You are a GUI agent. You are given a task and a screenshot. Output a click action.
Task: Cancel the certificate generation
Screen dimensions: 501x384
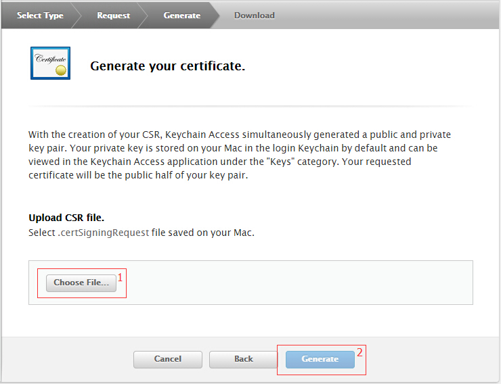(x=168, y=360)
